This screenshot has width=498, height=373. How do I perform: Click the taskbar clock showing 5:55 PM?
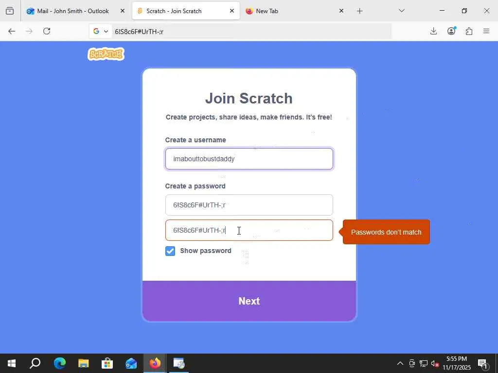click(456, 363)
